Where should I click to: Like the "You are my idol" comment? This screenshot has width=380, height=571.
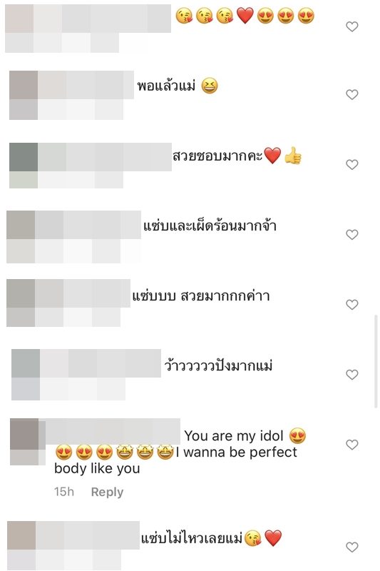click(351, 445)
